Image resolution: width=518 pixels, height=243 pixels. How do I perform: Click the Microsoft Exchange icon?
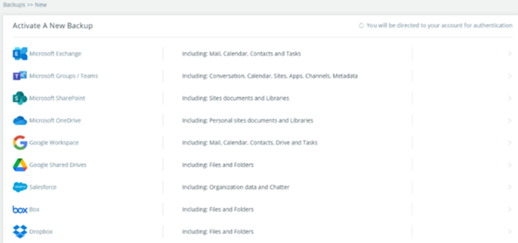pyautogui.click(x=20, y=53)
